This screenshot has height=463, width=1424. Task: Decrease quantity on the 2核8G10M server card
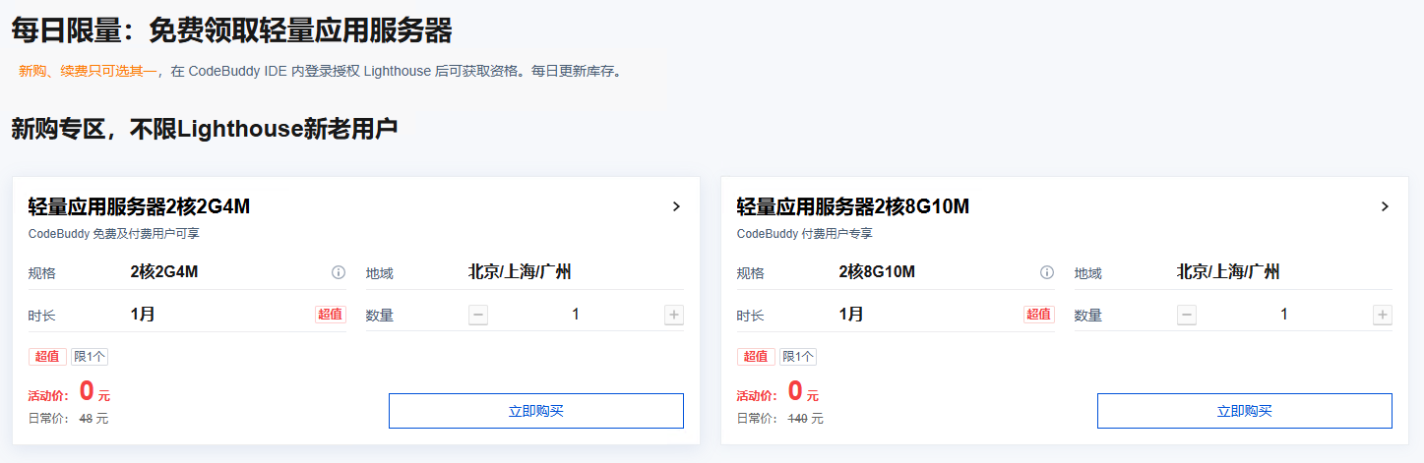1187,315
